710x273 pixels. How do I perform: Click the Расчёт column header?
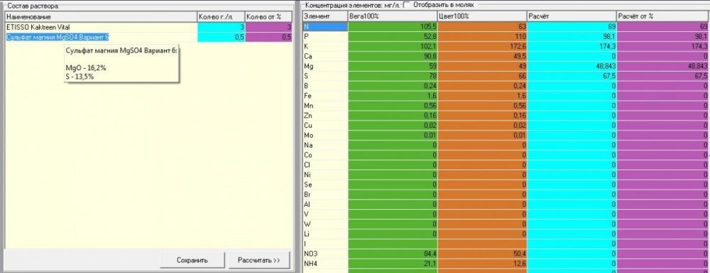tap(572, 17)
